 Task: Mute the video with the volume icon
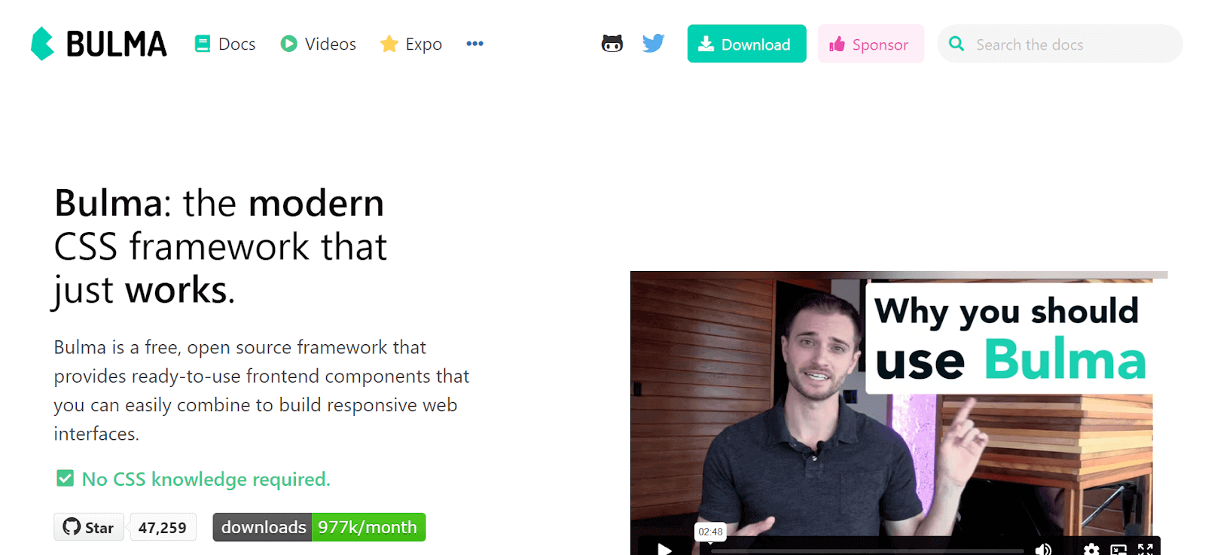[x=1043, y=549]
